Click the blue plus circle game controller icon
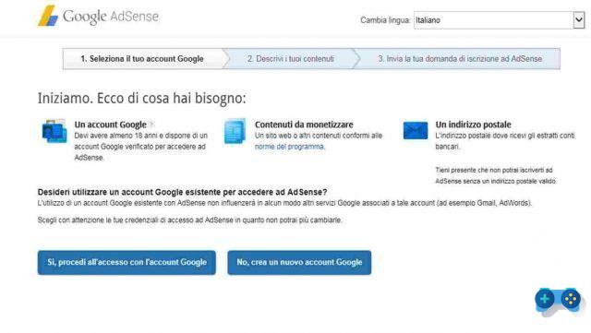This screenshot has width=591, height=333. pos(544,299)
